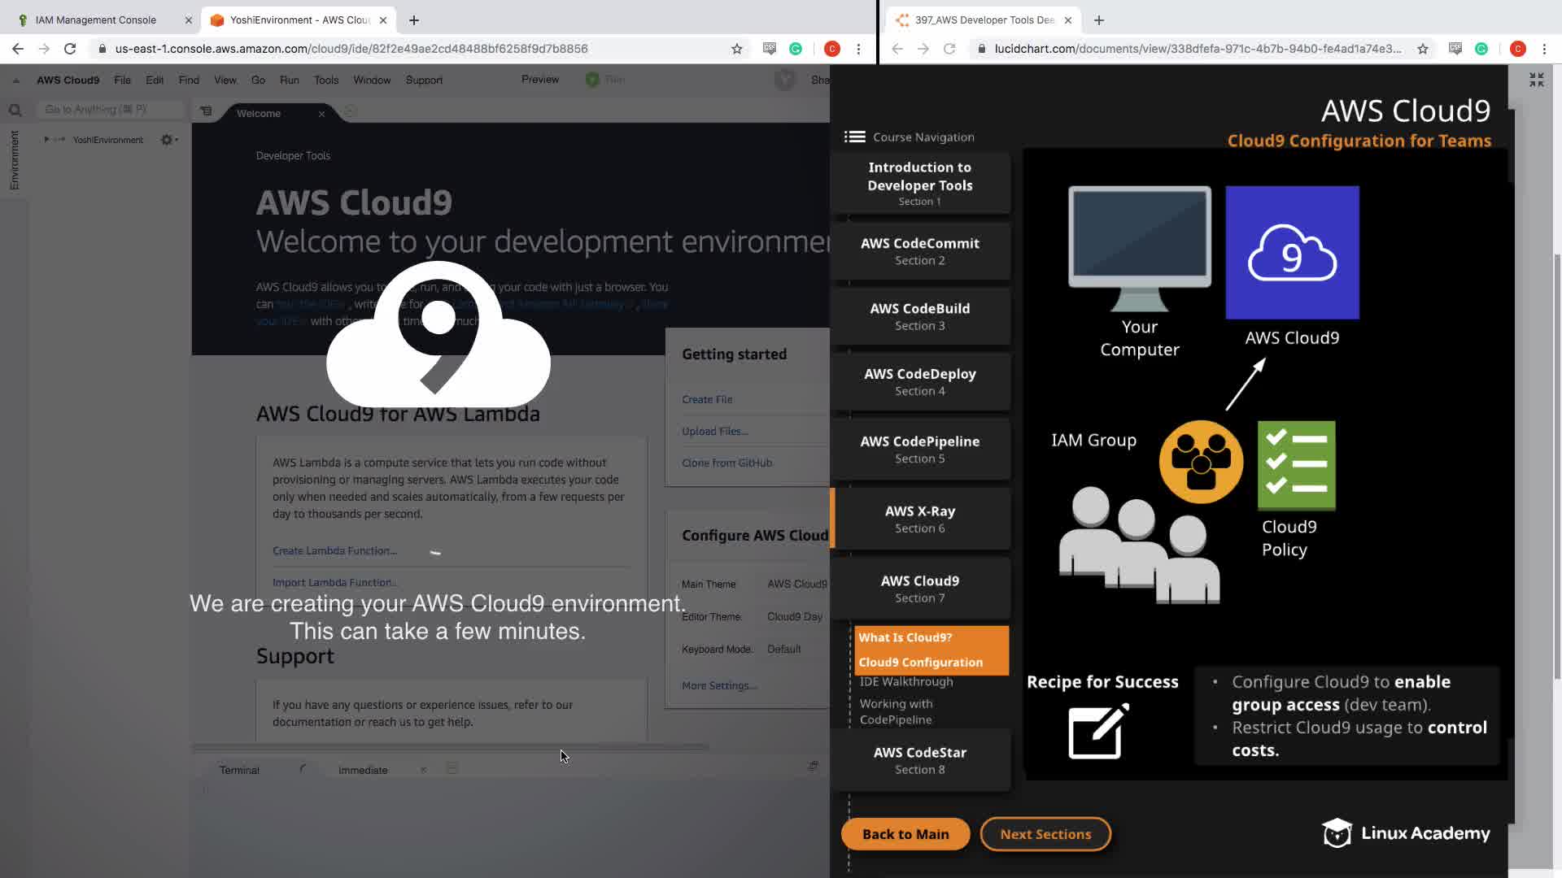Open the Run menu
This screenshot has width=1562, height=878.
pos(289,80)
